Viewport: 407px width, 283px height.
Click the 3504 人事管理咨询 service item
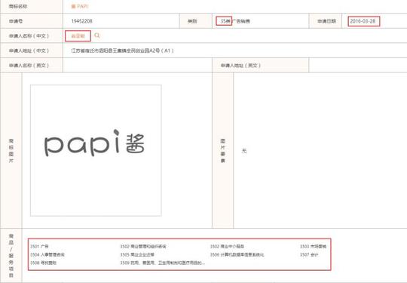click(47, 254)
